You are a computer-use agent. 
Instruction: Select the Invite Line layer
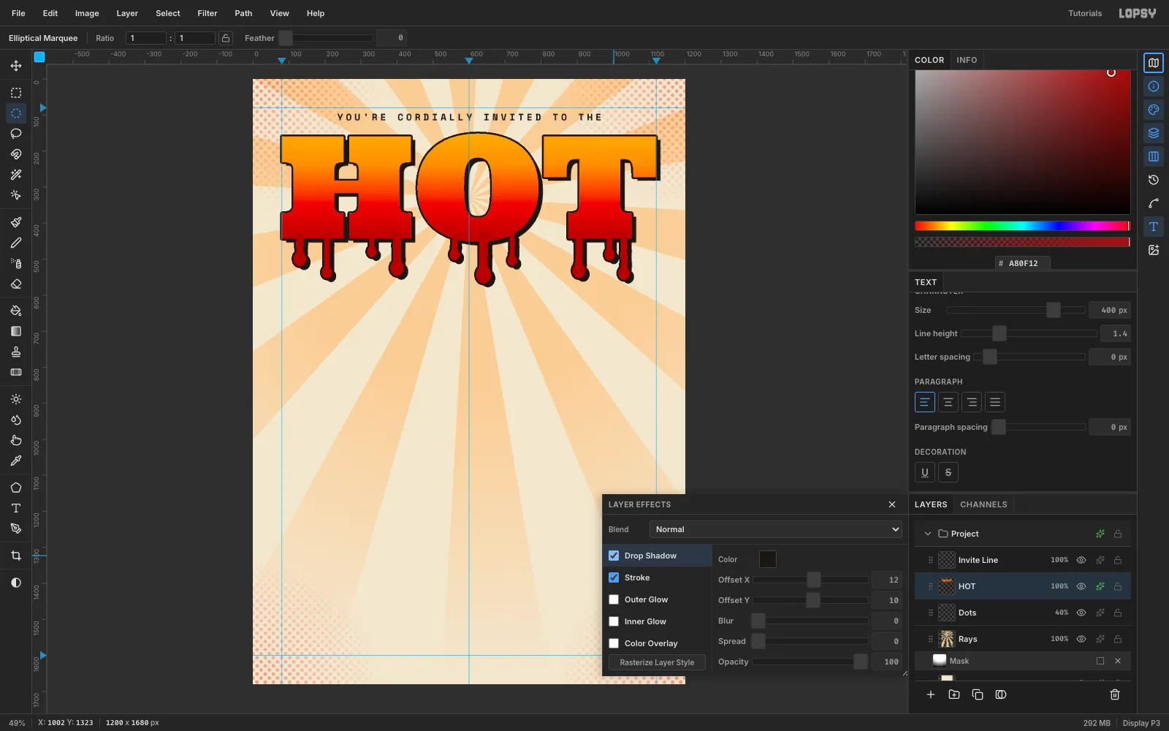[1023, 560]
